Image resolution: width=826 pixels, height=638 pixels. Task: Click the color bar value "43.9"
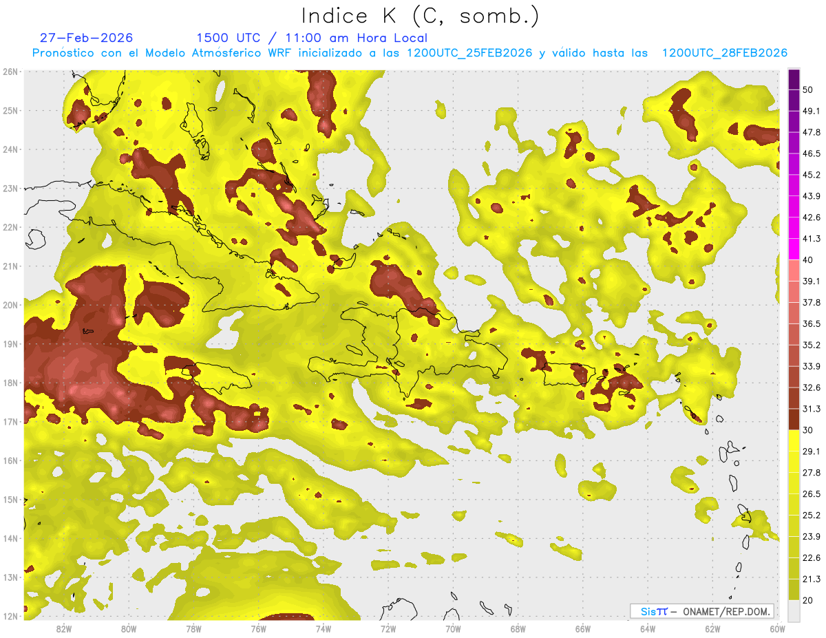812,196
